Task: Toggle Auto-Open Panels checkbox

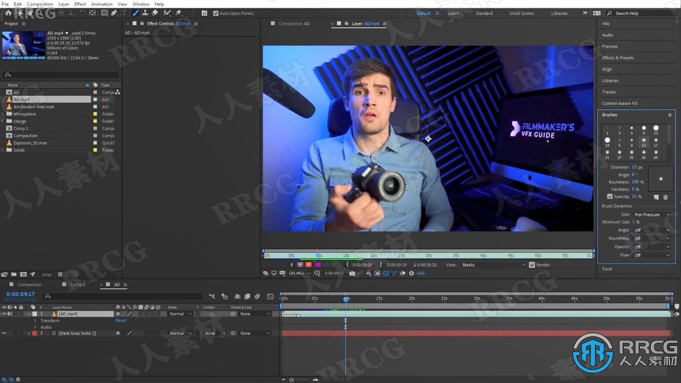Action: coord(215,13)
